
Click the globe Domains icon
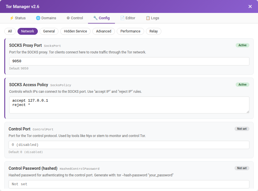38,18
